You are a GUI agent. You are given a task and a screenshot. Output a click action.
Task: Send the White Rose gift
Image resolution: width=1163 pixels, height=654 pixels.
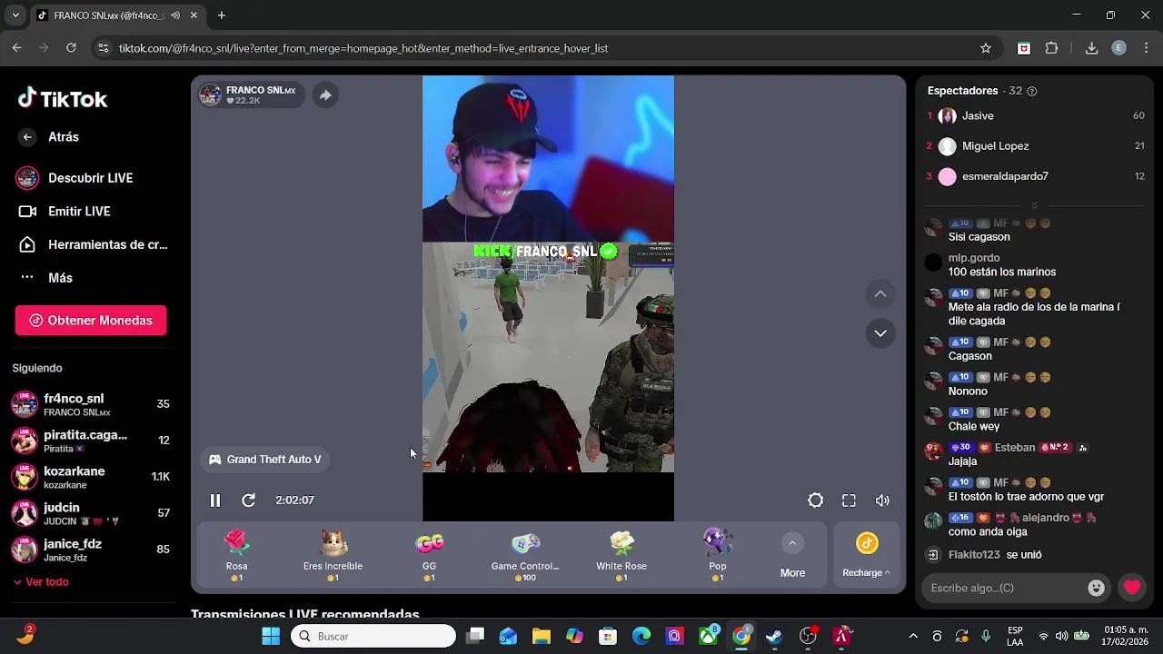click(621, 555)
